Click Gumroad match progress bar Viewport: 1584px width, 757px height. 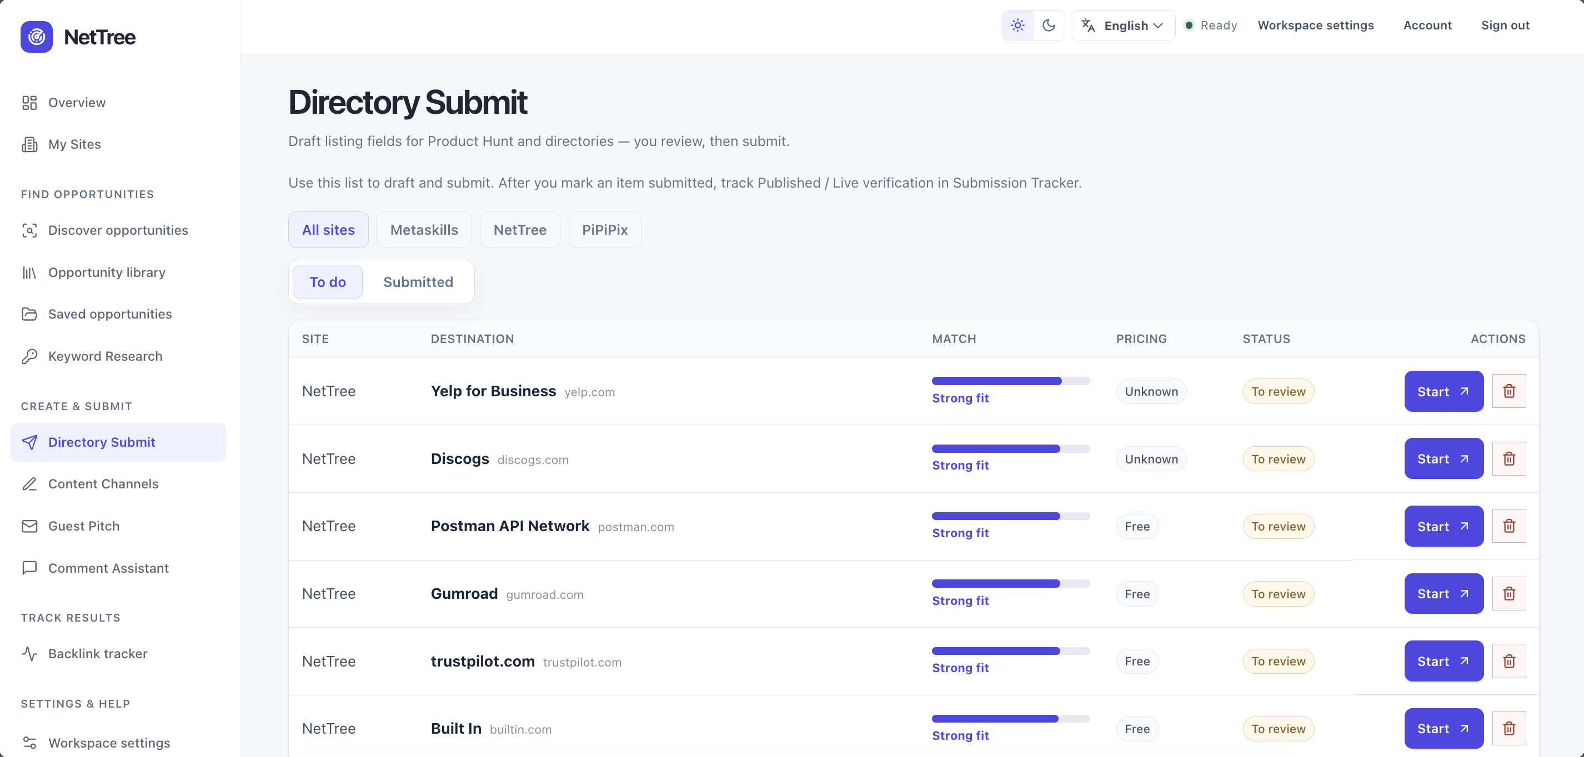[1011, 584]
